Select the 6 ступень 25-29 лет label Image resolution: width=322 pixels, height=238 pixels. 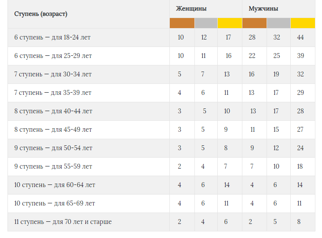[53, 56]
